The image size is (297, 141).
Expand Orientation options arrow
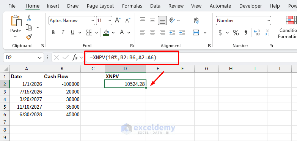[x=178, y=21]
